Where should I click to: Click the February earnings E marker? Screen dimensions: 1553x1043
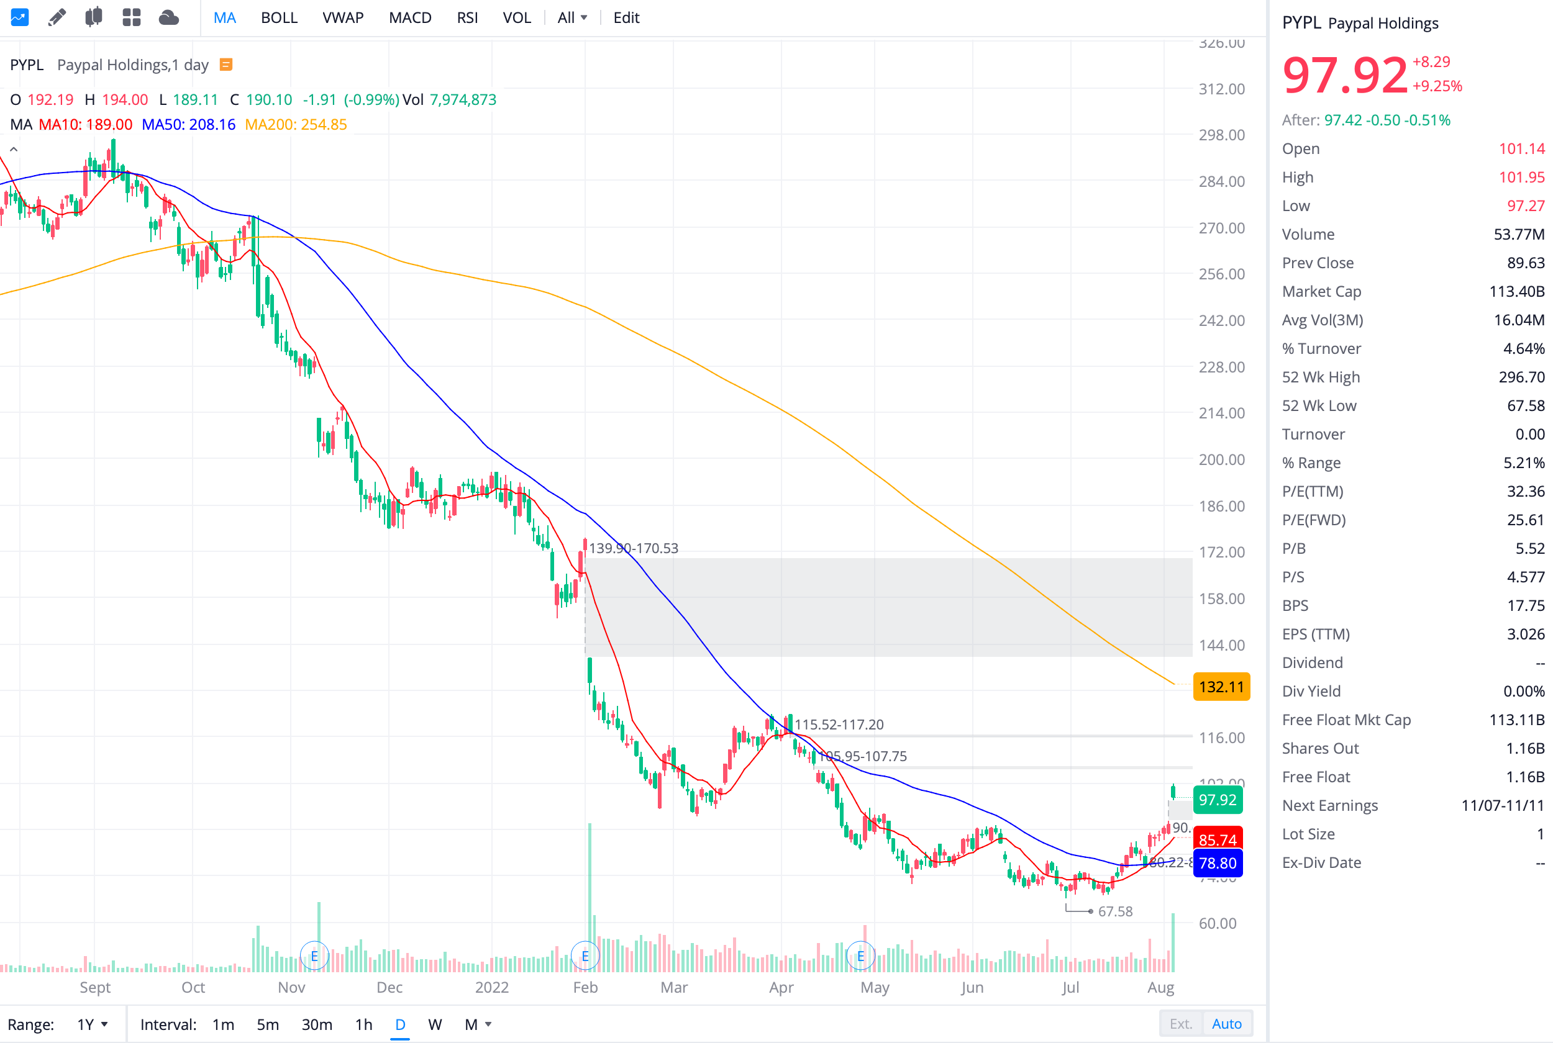coord(585,956)
